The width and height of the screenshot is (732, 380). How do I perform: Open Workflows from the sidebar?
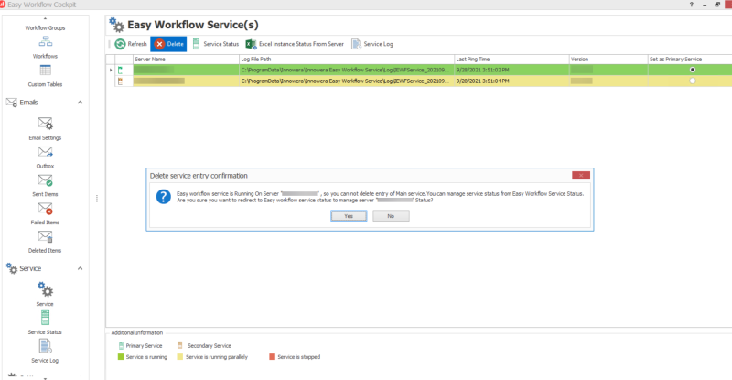point(45,42)
